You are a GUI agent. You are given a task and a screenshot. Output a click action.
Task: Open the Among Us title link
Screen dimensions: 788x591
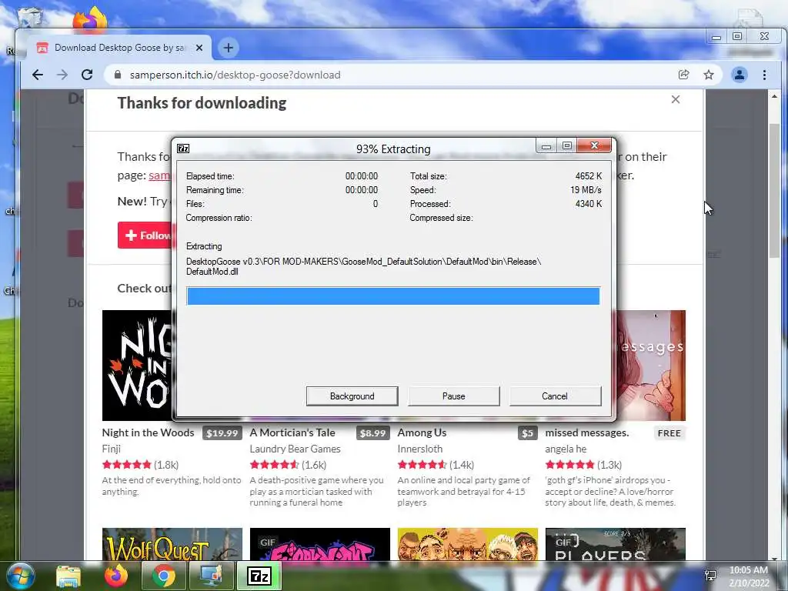point(422,432)
